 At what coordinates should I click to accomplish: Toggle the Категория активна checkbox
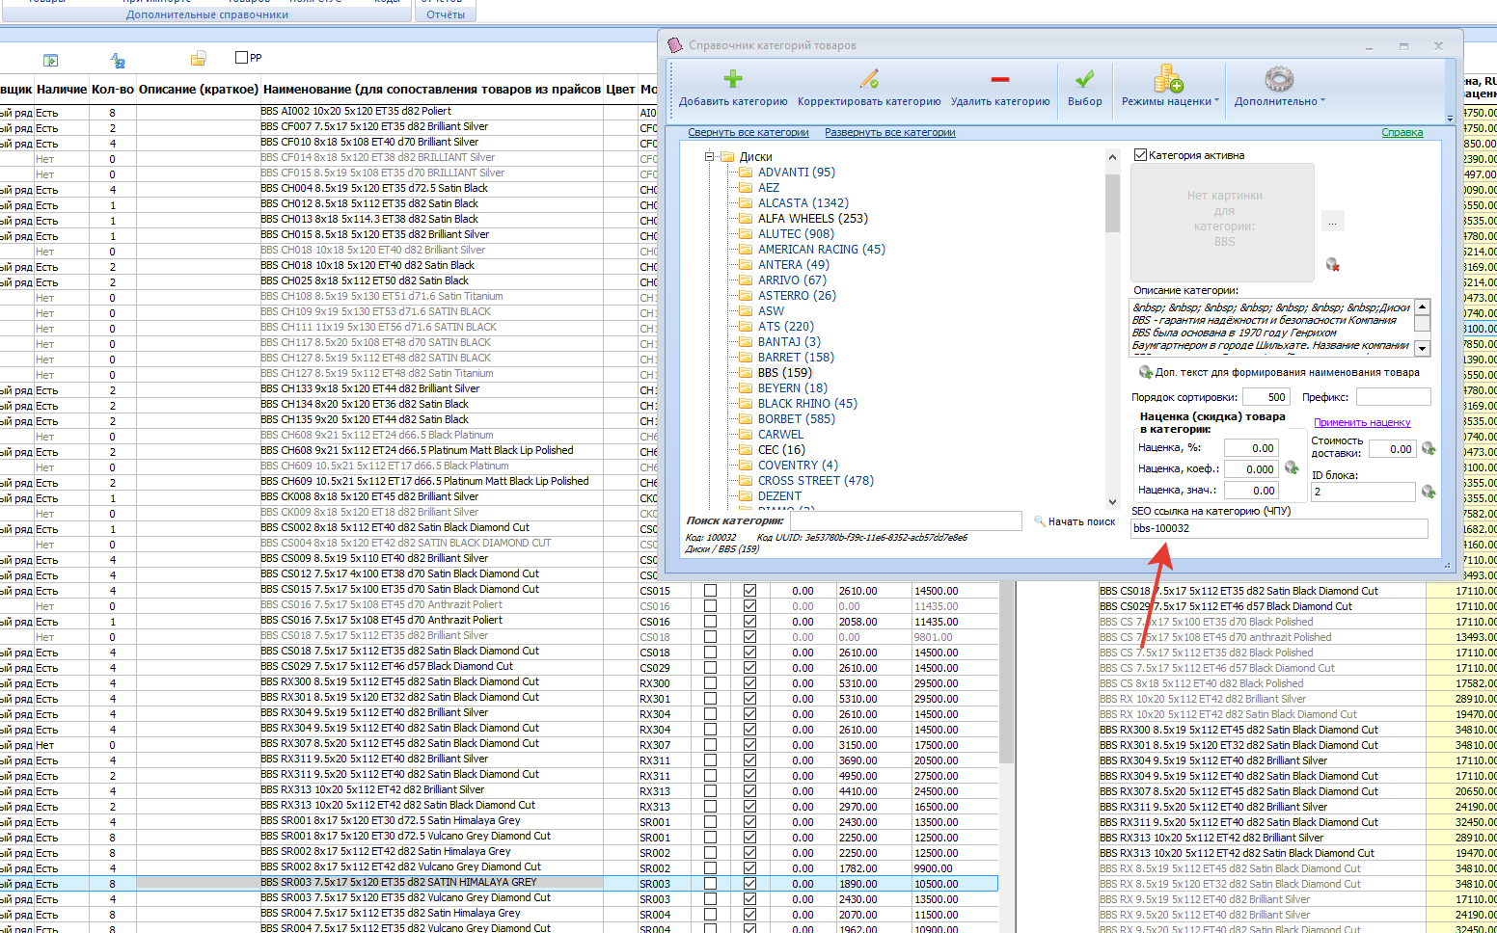tap(1141, 155)
